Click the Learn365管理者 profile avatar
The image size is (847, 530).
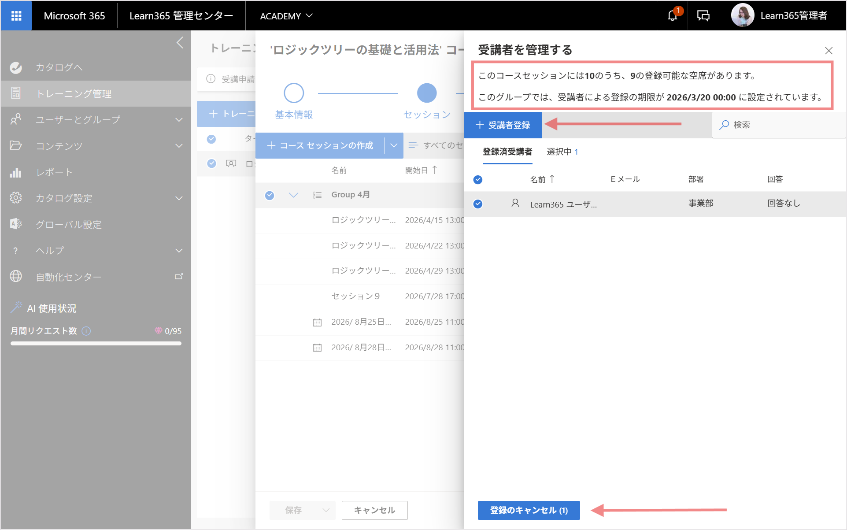(743, 15)
